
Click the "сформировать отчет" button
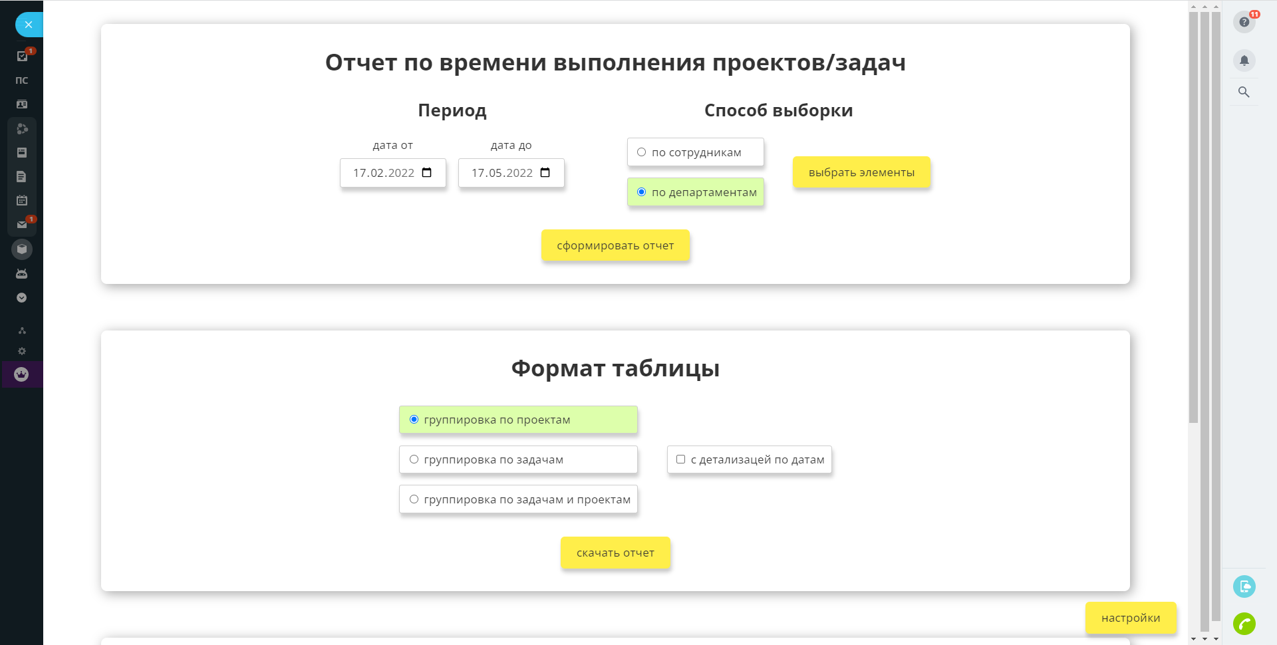click(615, 245)
